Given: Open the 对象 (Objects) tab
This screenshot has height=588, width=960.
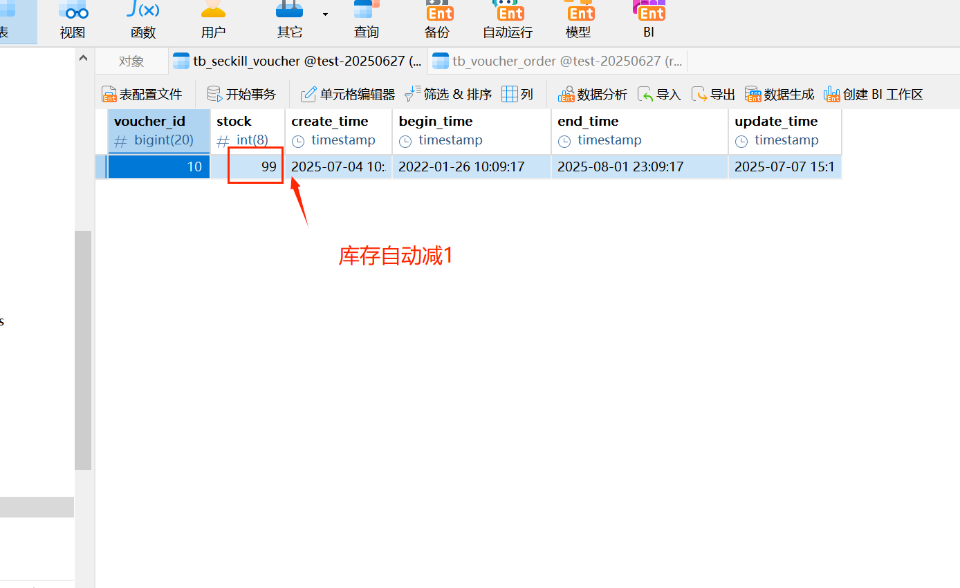Looking at the screenshot, I should pyautogui.click(x=131, y=61).
